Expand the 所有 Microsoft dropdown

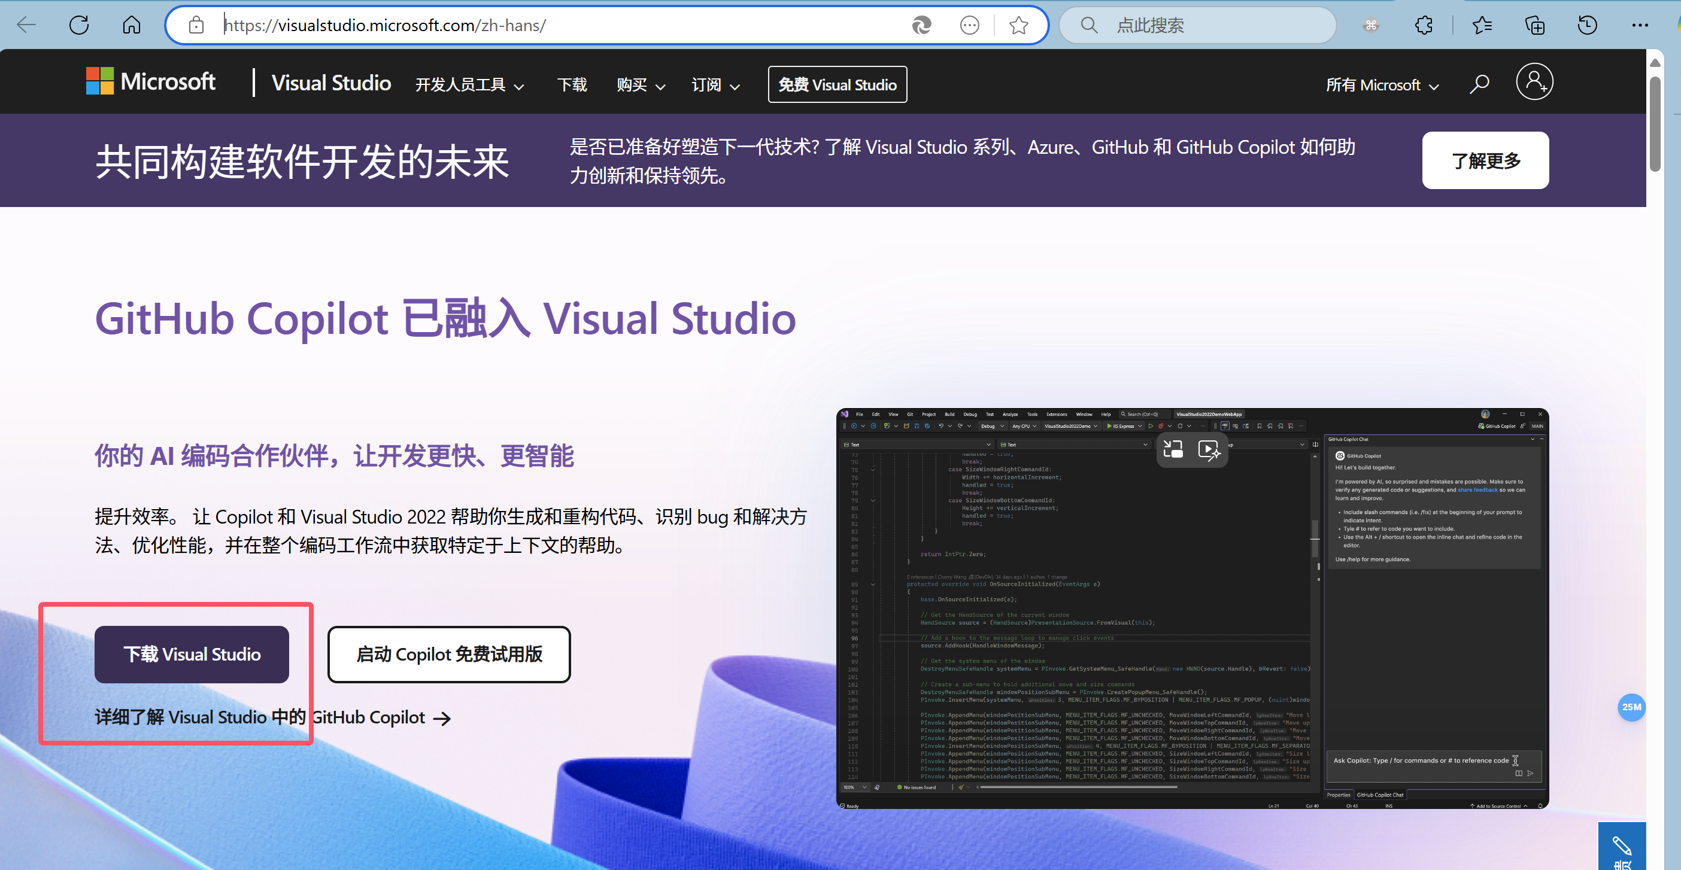tap(1382, 85)
